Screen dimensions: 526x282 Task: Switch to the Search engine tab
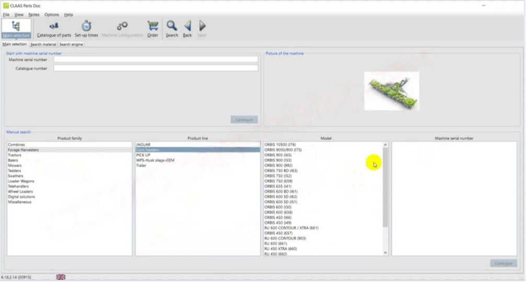(x=71, y=44)
